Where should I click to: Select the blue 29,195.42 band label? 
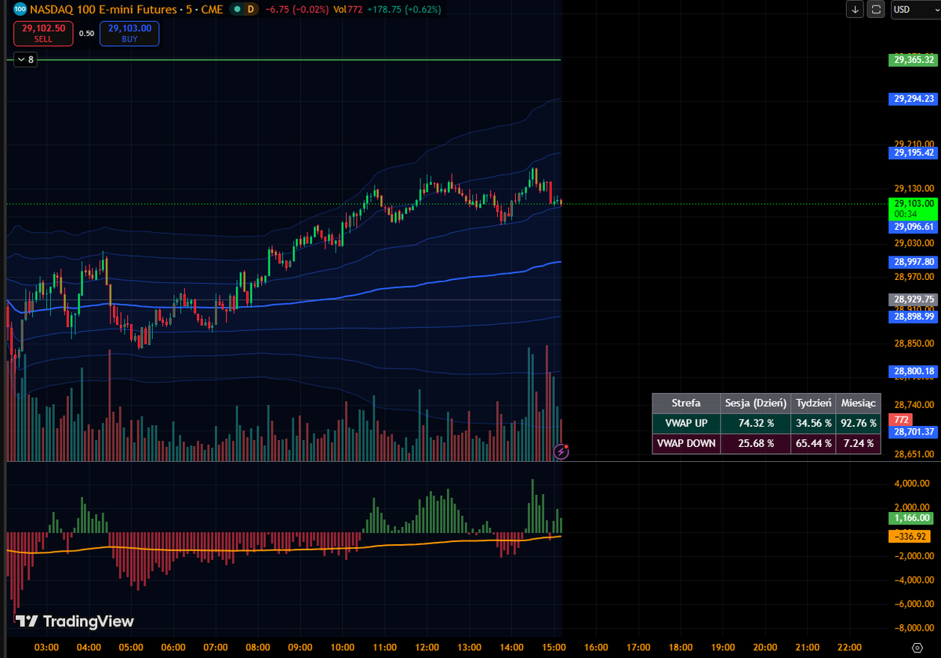point(914,153)
